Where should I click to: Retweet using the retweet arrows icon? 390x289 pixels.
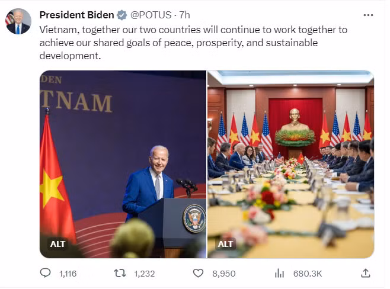(x=120, y=274)
